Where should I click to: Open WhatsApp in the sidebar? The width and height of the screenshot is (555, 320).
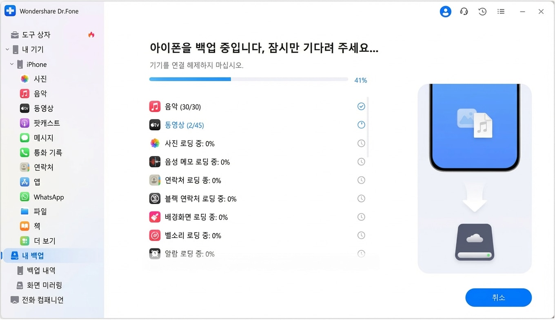[49, 197]
